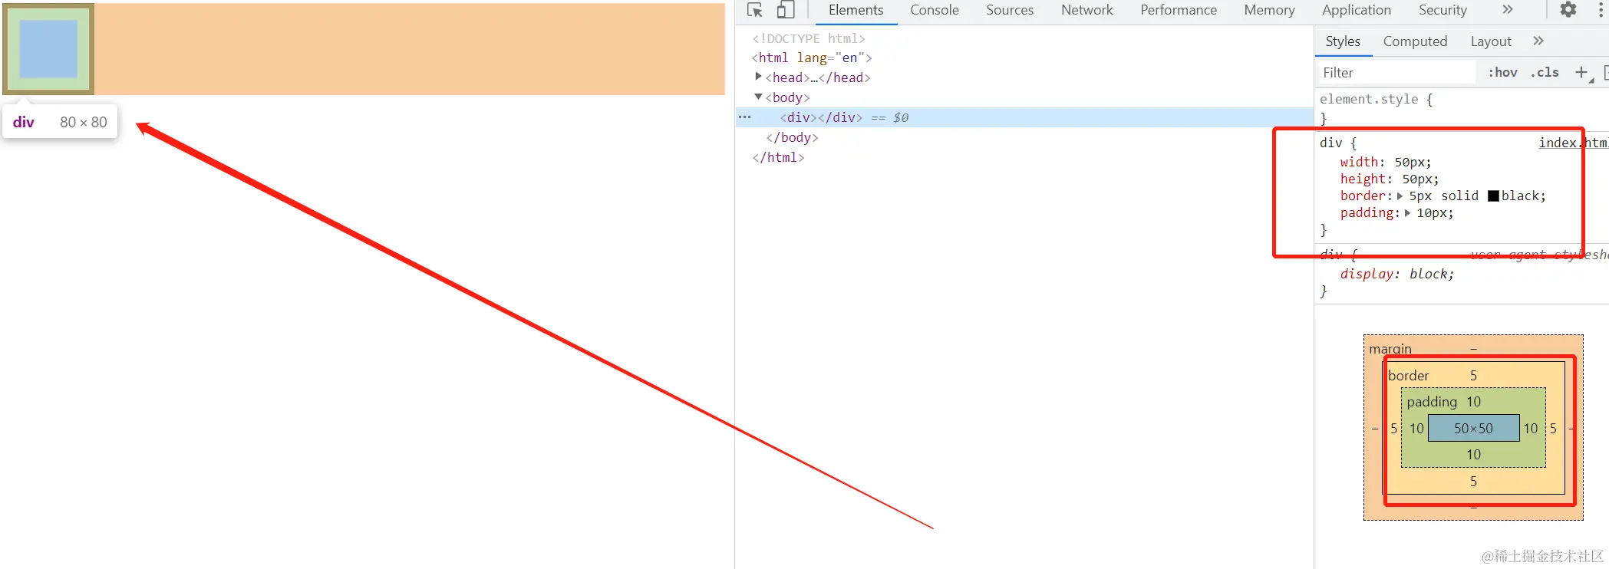Toggle the device toolbar icon
1609x569 pixels.
[x=785, y=10]
